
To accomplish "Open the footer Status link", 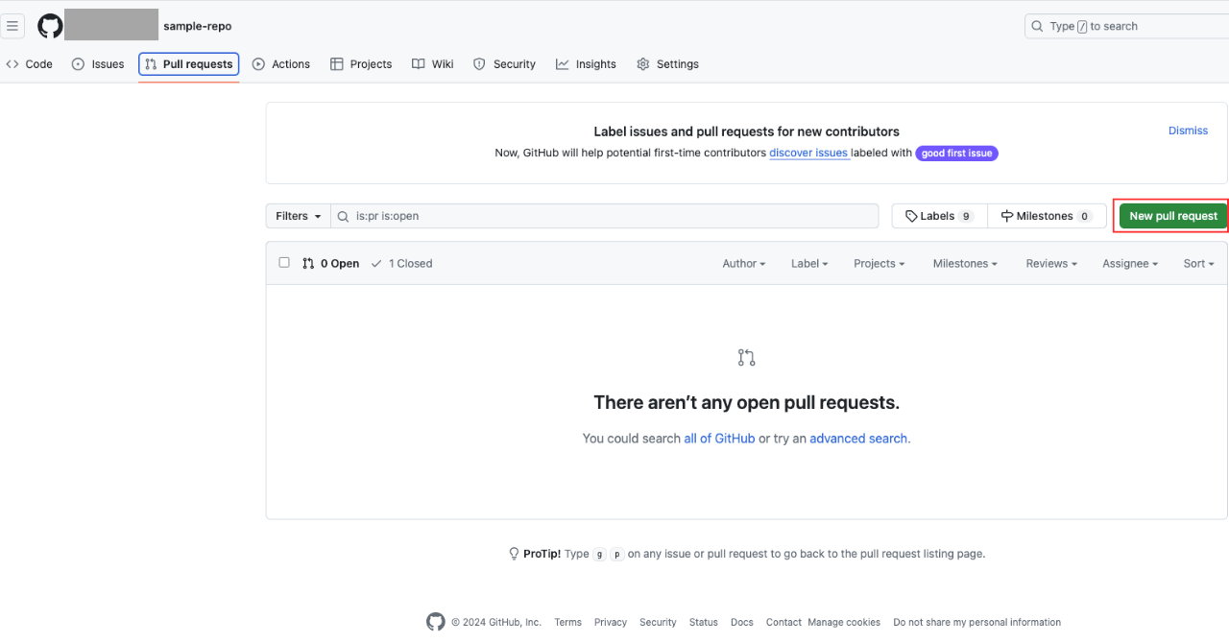I will point(703,622).
